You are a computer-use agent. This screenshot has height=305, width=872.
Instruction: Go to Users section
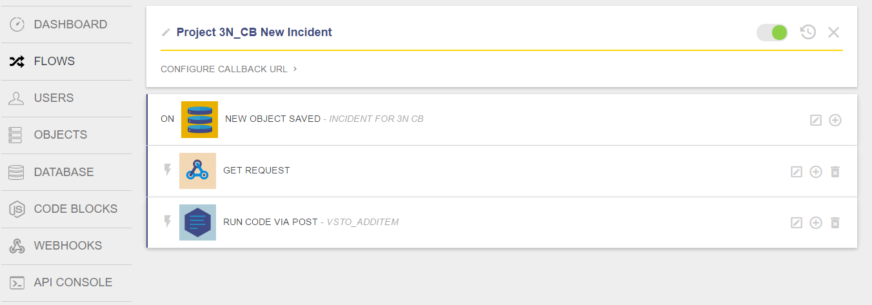tap(54, 98)
